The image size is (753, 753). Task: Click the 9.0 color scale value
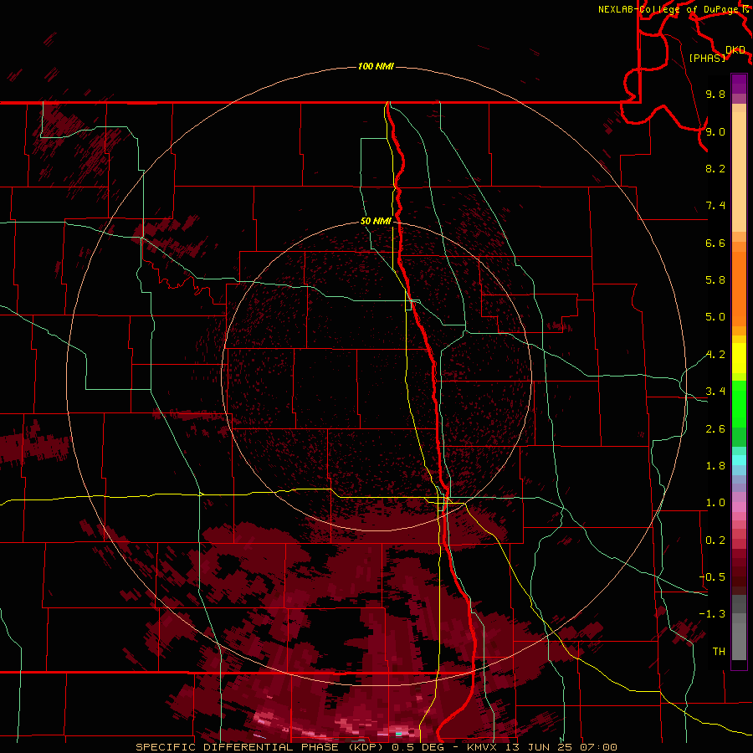tap(715, 131)
